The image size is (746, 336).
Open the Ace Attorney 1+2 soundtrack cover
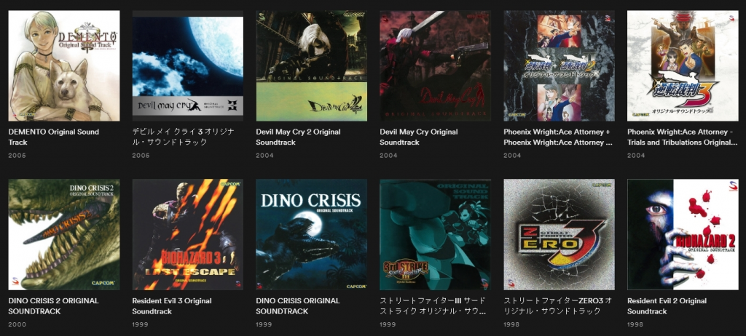coord(559,65)
